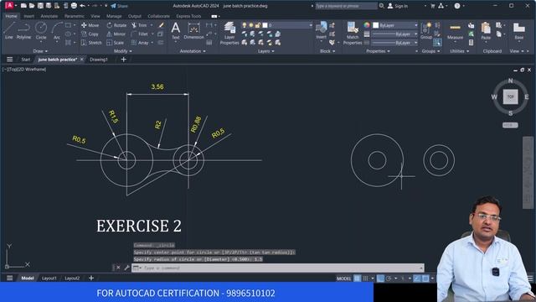Open the Annotate ribbon tab
The height and width of the screenshot is (302, 536).
49,16
